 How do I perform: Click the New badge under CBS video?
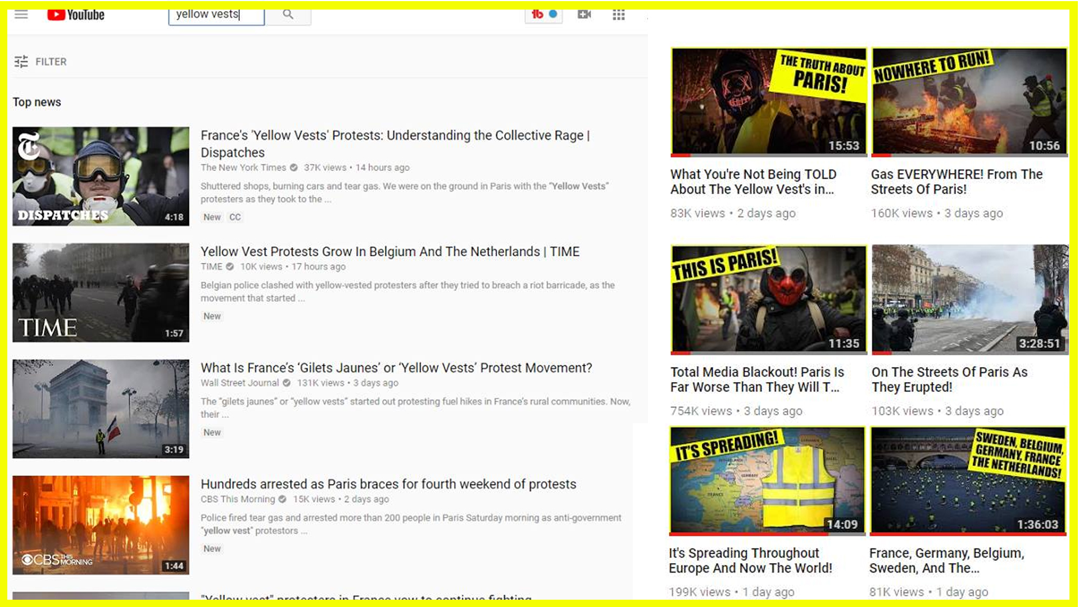coord(212,549)
